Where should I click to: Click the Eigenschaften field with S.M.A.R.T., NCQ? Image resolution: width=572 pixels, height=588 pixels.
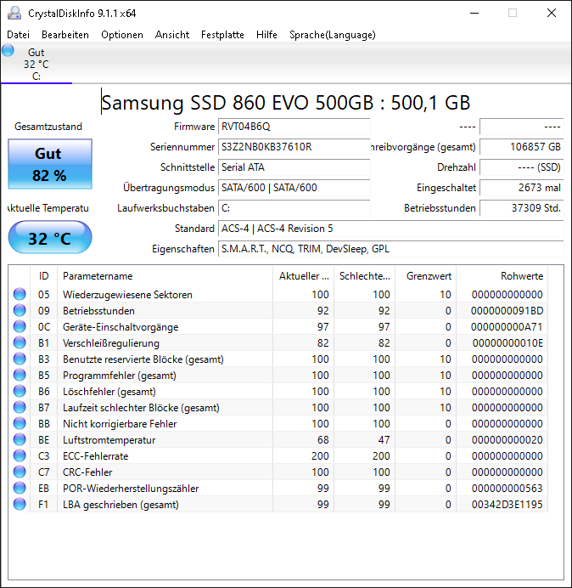(390, 249)
